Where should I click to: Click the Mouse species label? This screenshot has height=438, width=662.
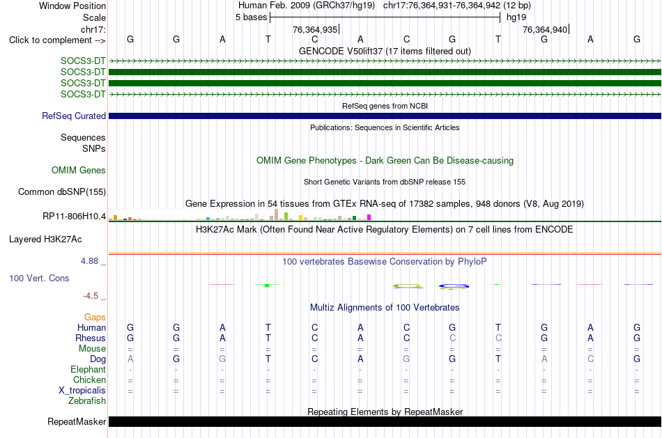click(92, 349)
